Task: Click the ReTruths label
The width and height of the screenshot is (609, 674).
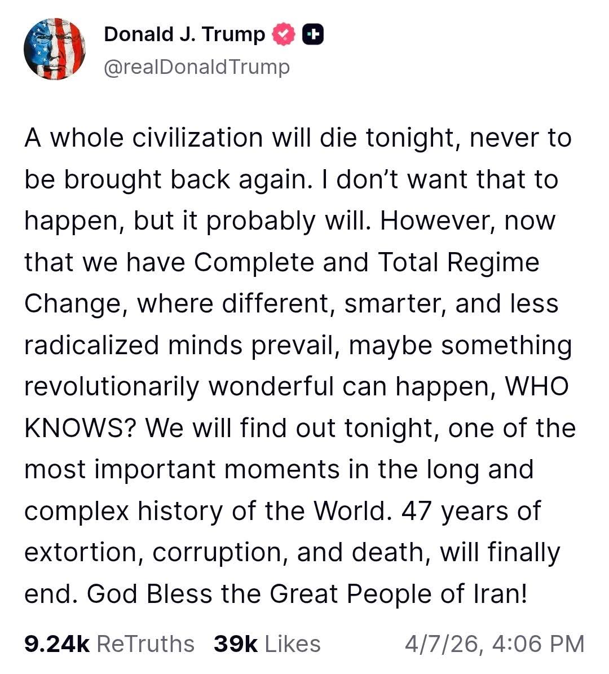Action: tap(145, 644)
